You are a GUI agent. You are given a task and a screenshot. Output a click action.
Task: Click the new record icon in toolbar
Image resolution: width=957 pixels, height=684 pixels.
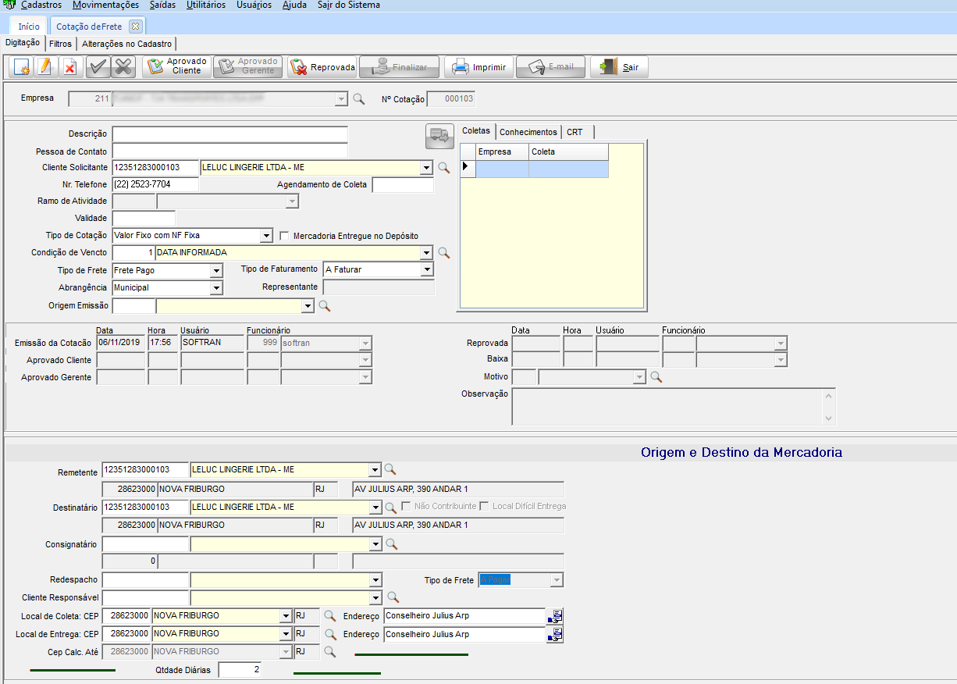tap(21, 67)
